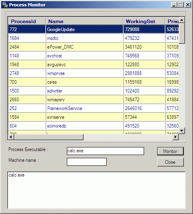
Task: Click ProcessId cell 1584
Action: [27, 117]
